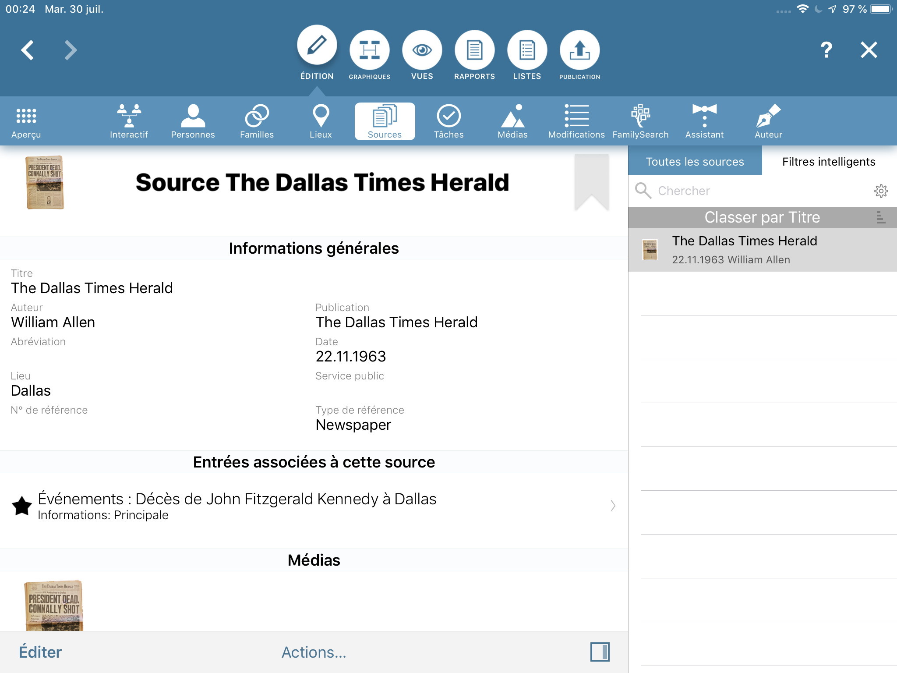Click the Source The Dallas Times Herald heading
This screenshot has width=897, height=673.
pos(322,182)
